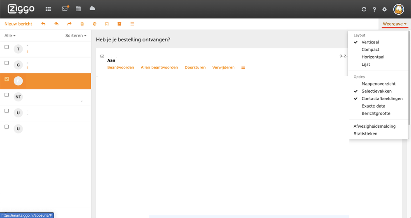This screenshot has width=411, height=218.
Task: Click the reply arrow toolbar icon
Action: [43, 24]
